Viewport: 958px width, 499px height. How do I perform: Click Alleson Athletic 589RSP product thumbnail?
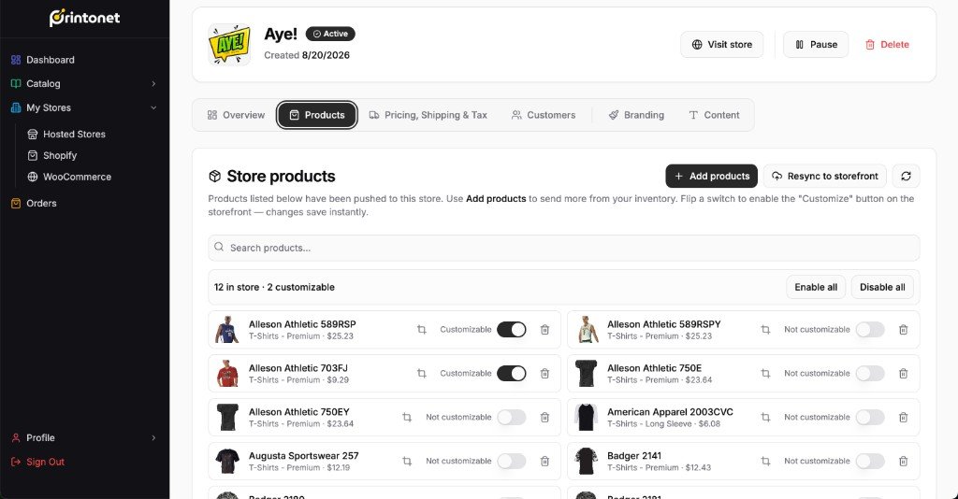coord(227,330)
